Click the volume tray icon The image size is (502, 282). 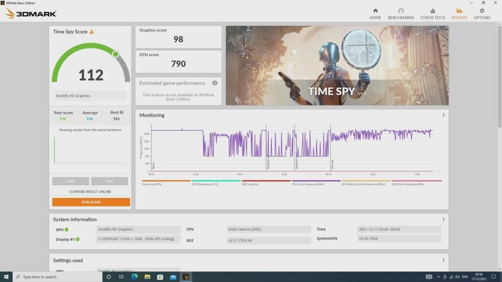457,277
